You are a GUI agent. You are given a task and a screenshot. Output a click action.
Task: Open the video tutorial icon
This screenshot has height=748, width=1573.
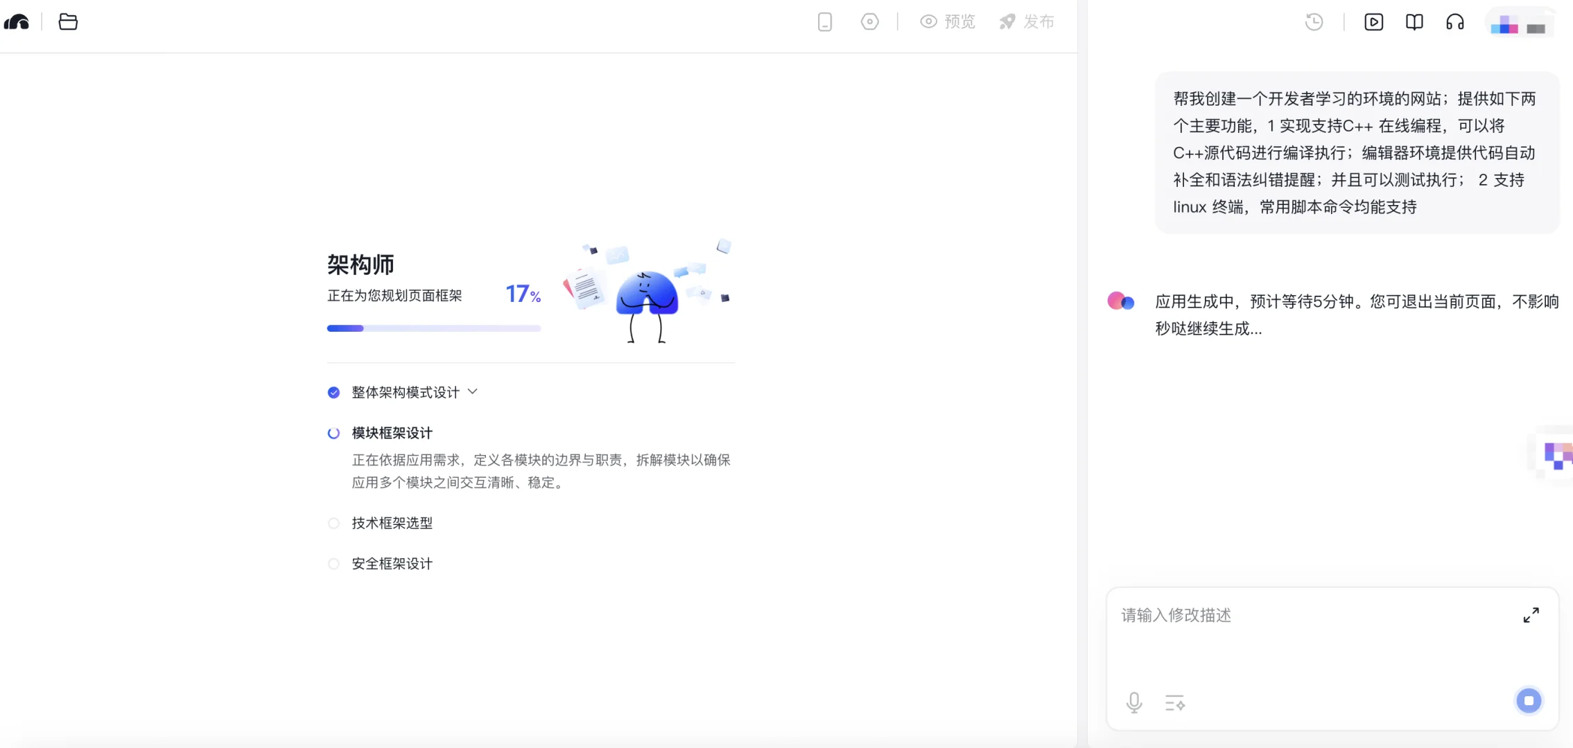pos(1374,21)
